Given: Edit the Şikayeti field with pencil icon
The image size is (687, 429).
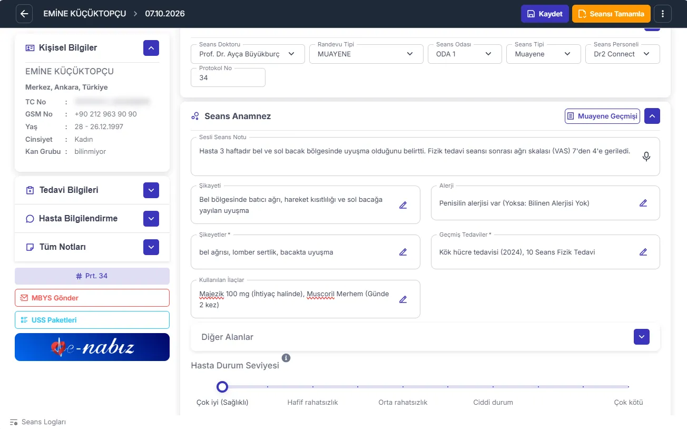Looking at the screenshot, I should (403, 205).
